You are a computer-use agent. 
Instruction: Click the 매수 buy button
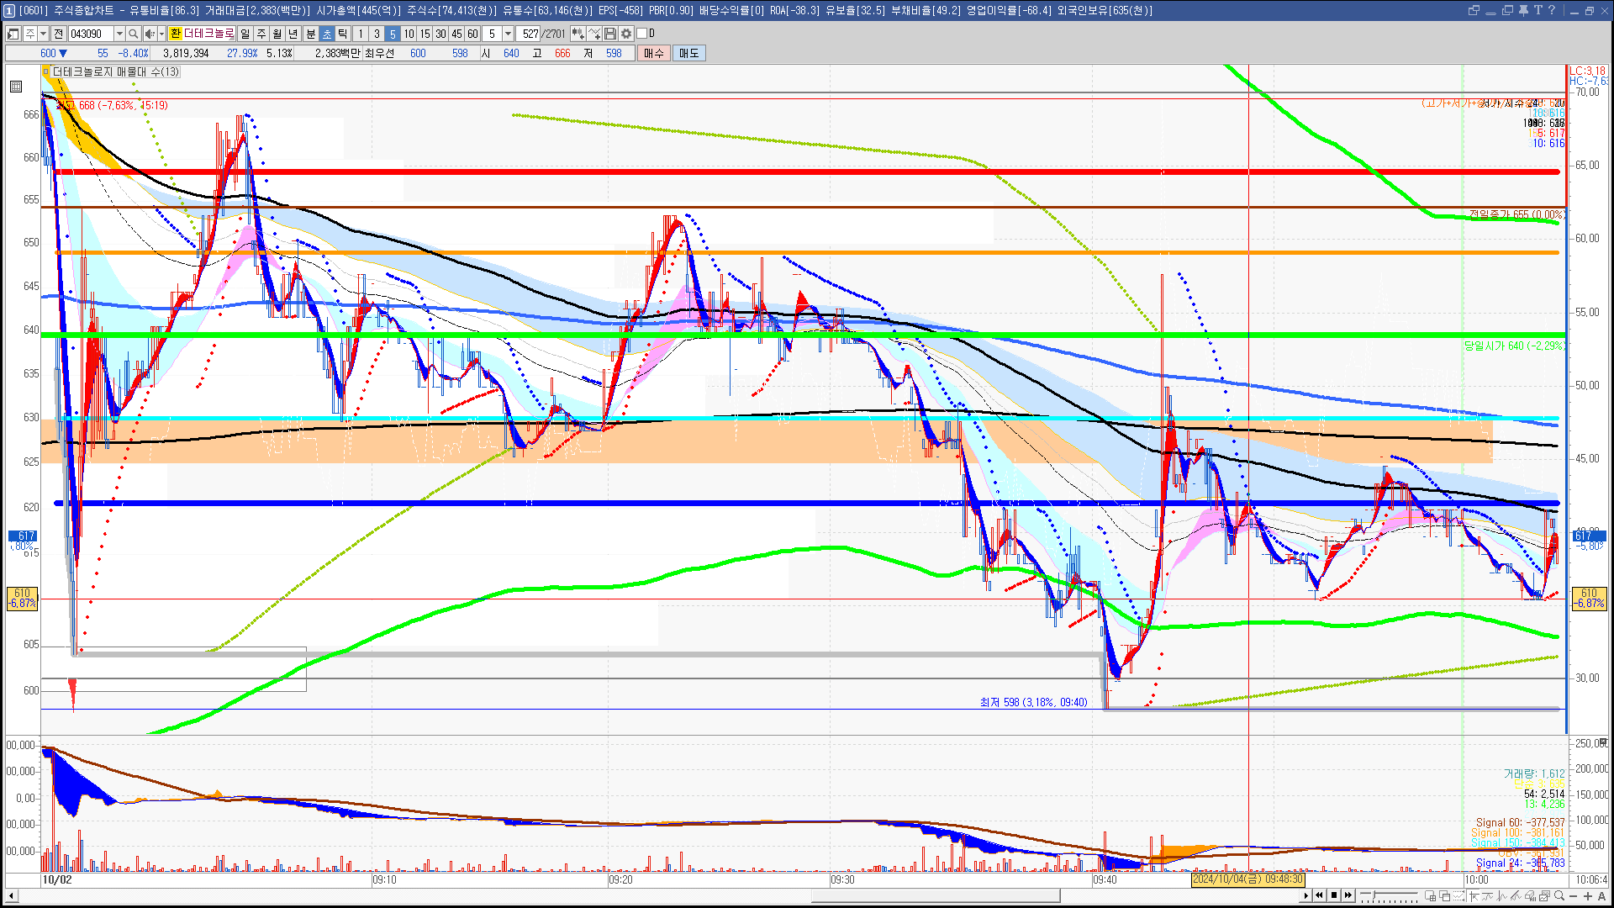pyautogui.click(x=654, y=53)
